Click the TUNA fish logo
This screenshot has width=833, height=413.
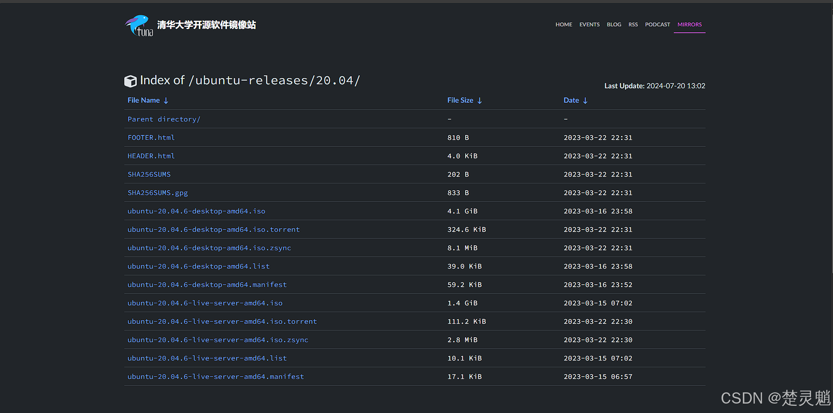139,26
